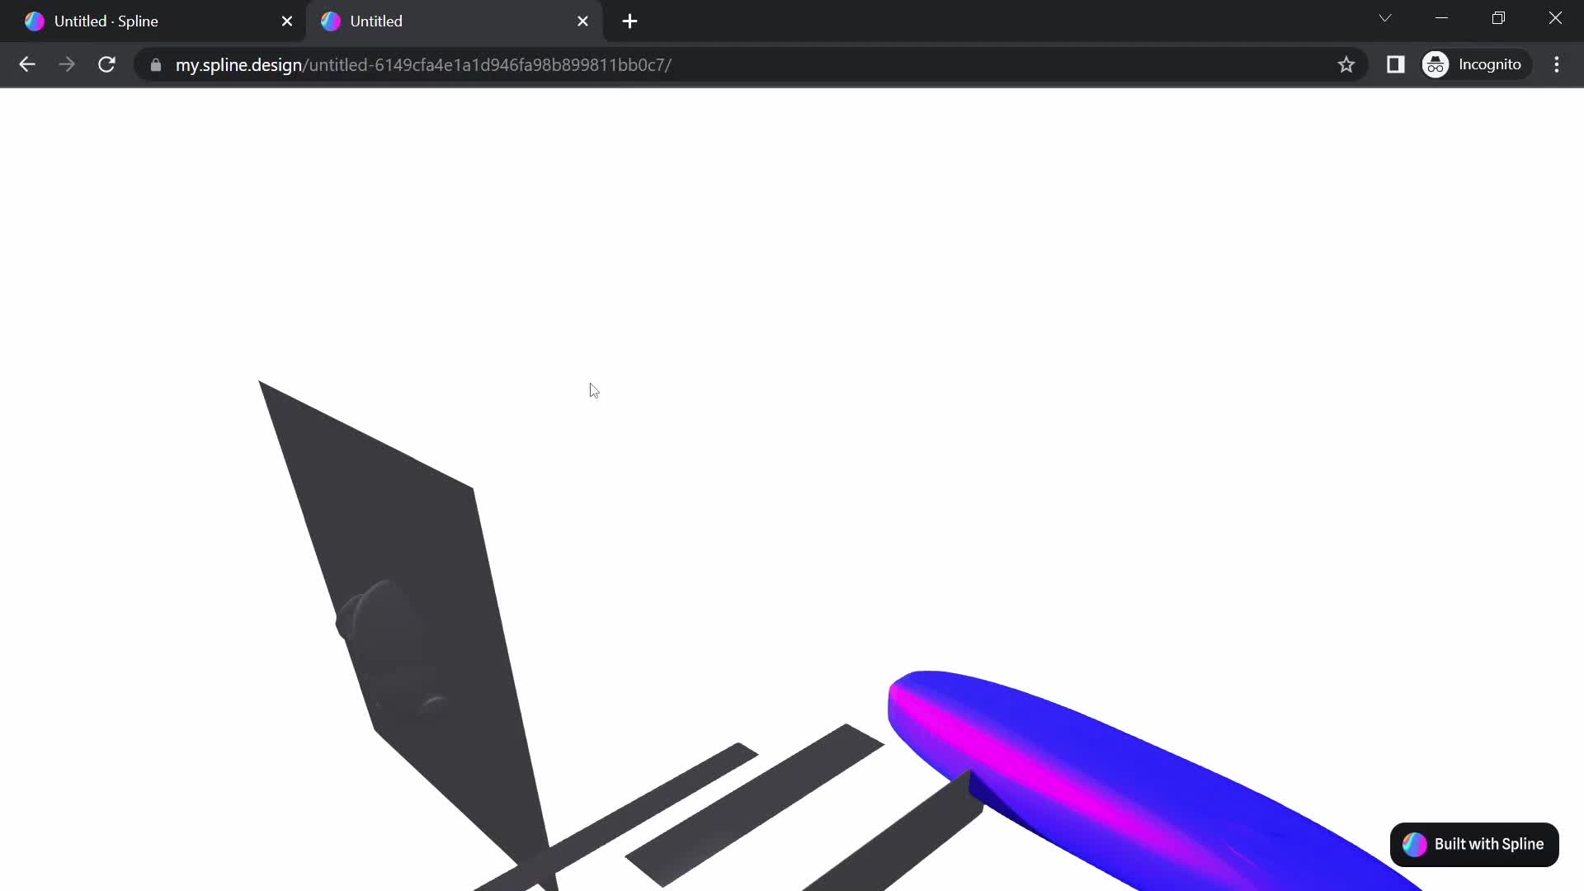1584x891 pixels.
Task: Click the Bookmark star icon
Action: click(x=1347, y=64)
